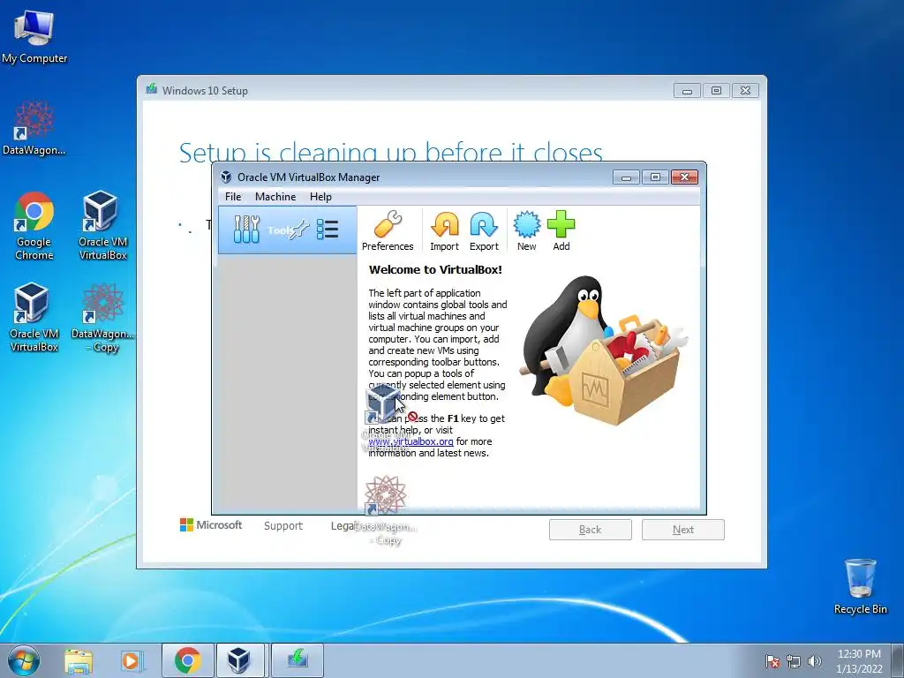This screenshot has width=904, height=678.
Task: Click the Windows 10 Setup title bar
Action: point(403,91)
